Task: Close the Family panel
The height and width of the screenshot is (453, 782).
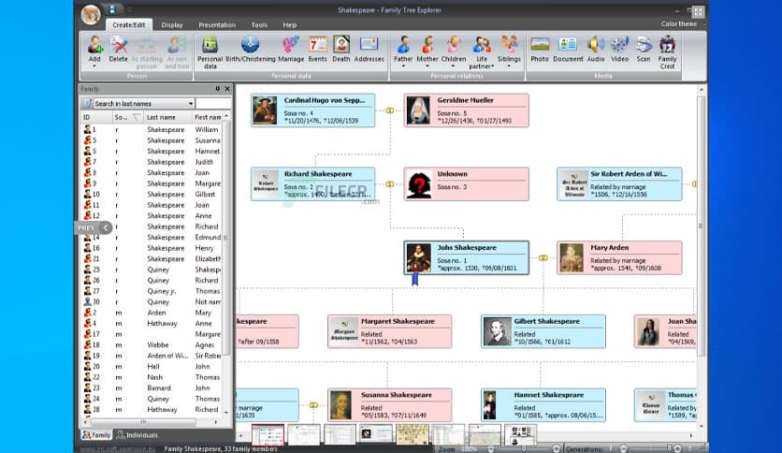Action: (227, 89)
